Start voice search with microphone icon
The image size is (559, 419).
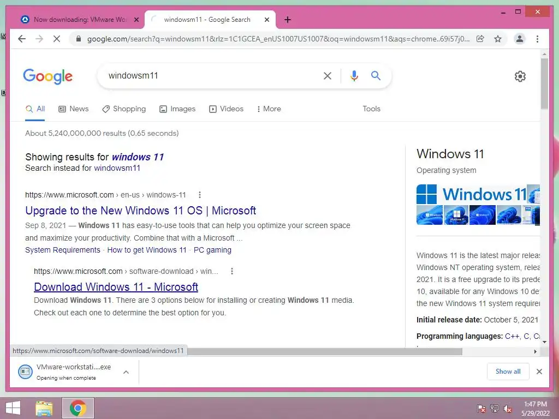pyautogui.click(x=354, y=75)
